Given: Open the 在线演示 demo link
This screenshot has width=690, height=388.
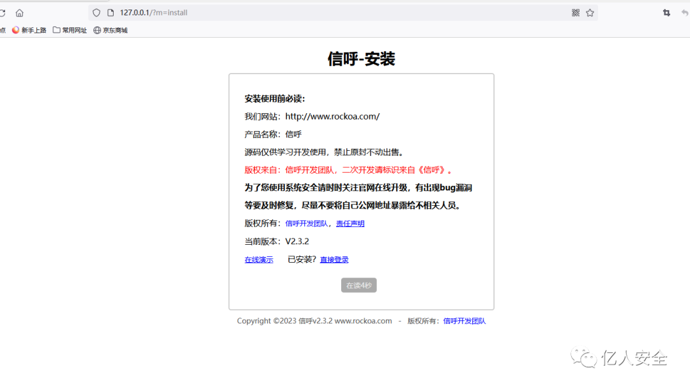Looking at the screenshot, I should click(259, 260).
